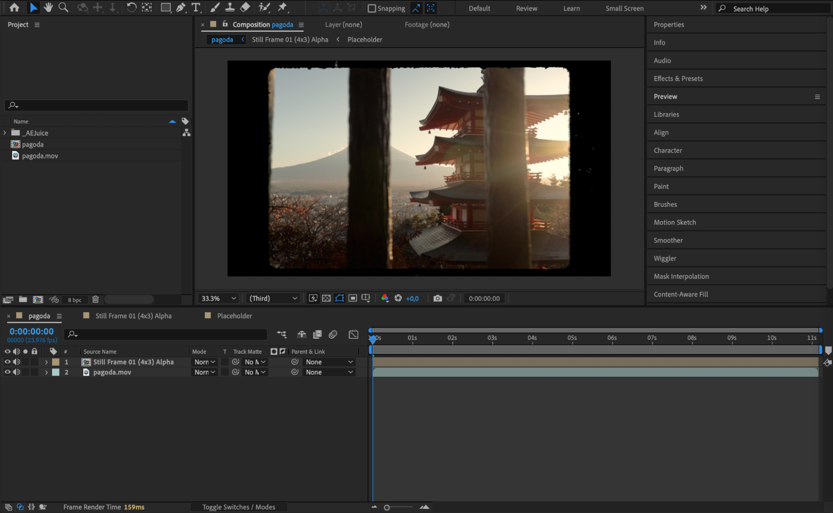The width and height of the screenshot is (833, 513).
Task: Click the tan label color of layer 1
Action: coord(55,362)
